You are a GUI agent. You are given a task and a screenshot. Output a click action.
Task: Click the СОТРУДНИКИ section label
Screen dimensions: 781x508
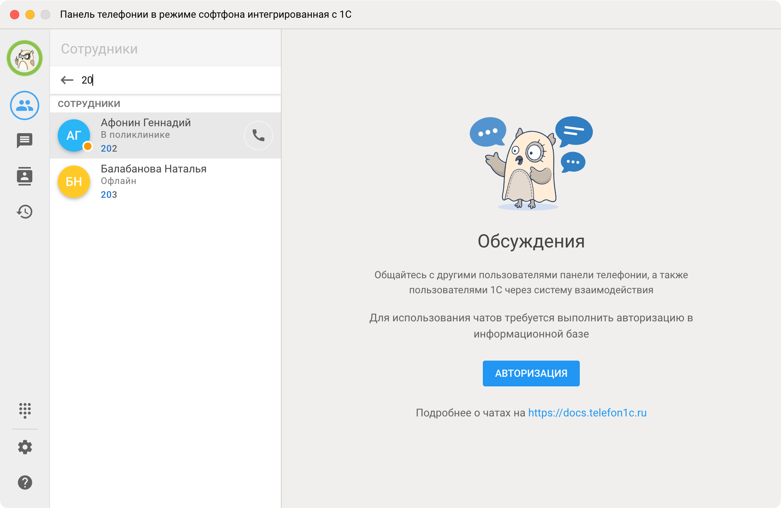coord(89,104)
